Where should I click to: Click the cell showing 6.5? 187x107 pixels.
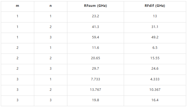(x=155, y=47)
